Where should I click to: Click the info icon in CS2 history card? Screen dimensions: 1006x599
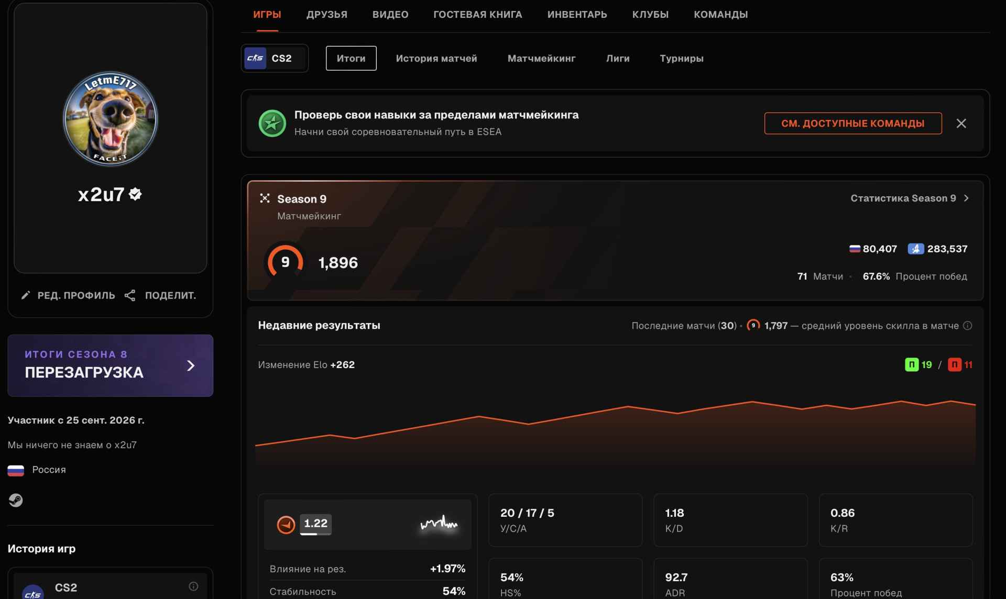[193, 586]
